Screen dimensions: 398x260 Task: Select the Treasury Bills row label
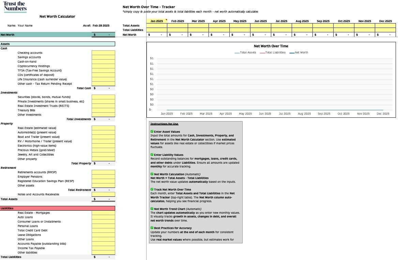[x=26, y=110]
